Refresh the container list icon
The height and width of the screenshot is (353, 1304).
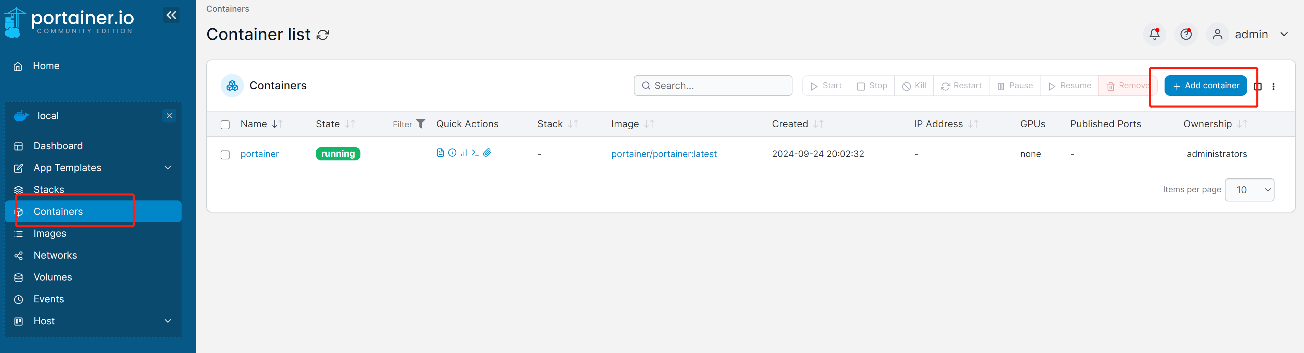click(x=322, y=35)
